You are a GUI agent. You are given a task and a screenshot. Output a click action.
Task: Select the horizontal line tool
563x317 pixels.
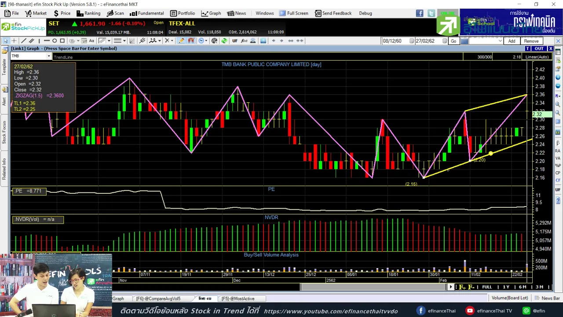coord(47,41)
